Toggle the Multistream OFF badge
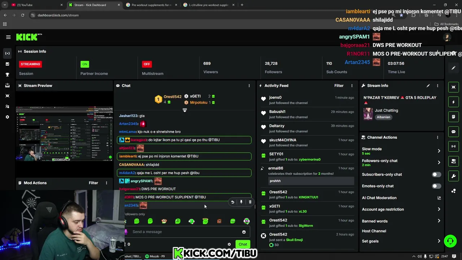Viewport: 462px width, 260px height. click(147, 64)
